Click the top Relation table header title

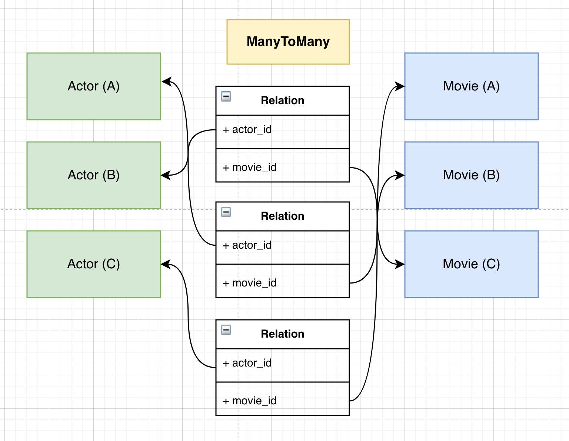point(282,100)
